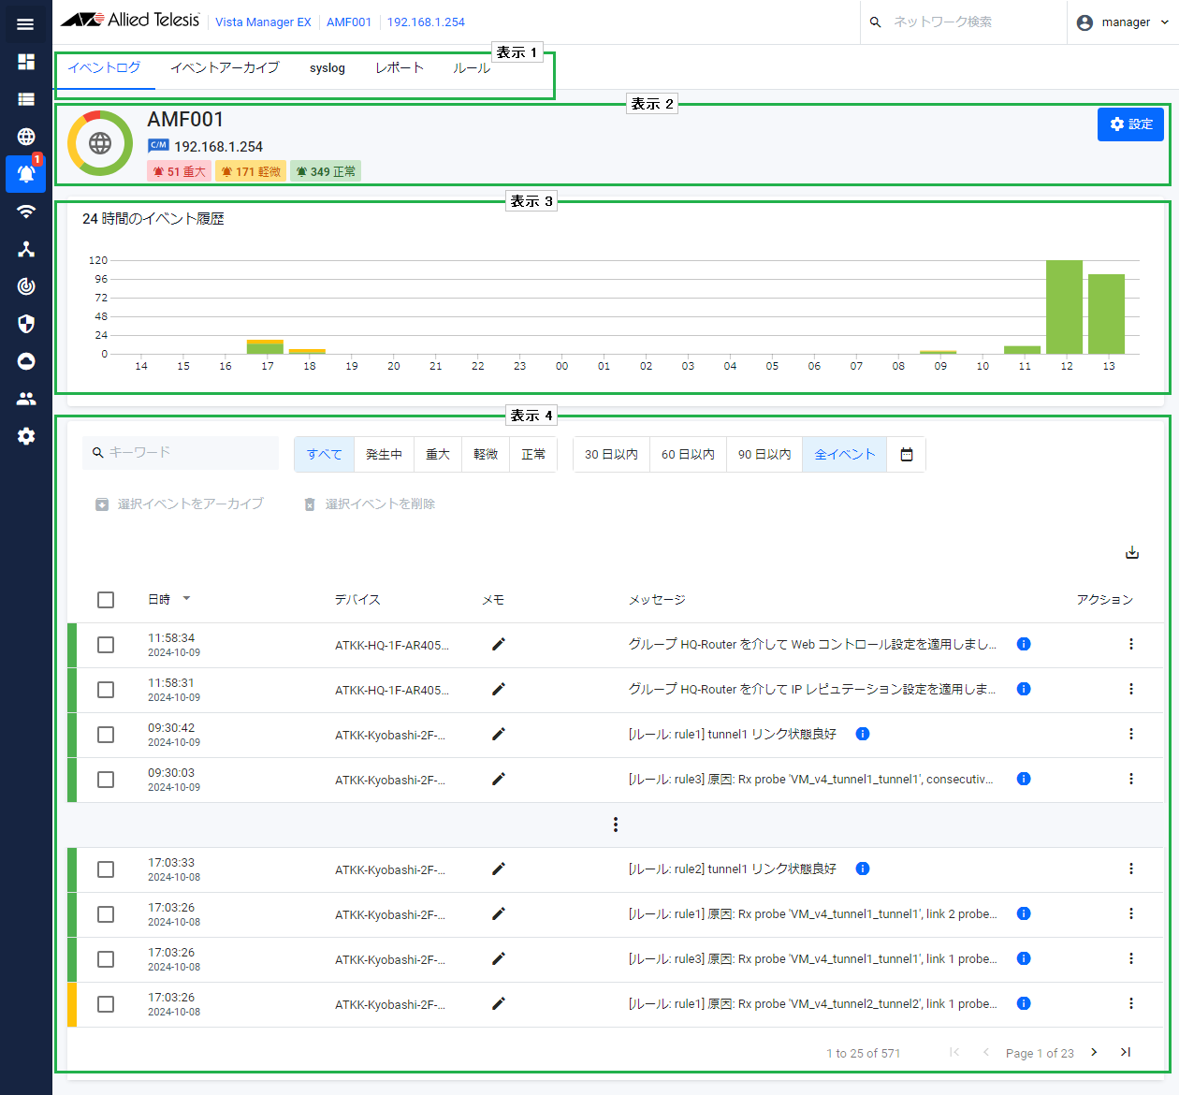This screenshot has height=1095, width=1179.
Task: Click the alarm bell notification sidebar icon
Action: coord(26,174)
